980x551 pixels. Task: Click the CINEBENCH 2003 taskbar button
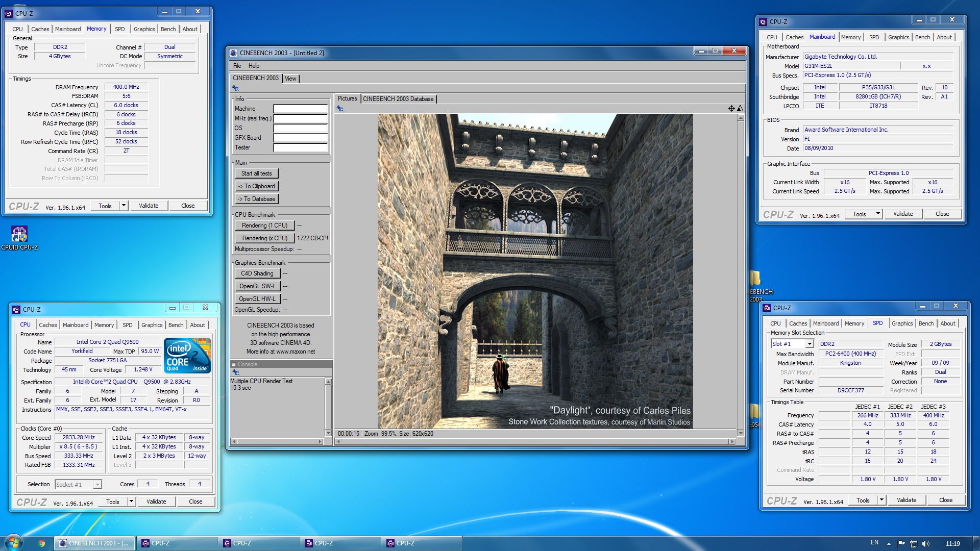tap(95, 543)
